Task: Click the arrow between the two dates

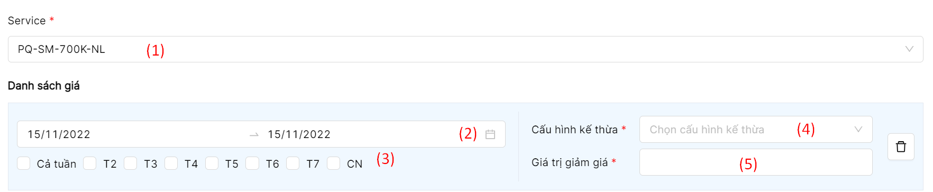Action: [254, 135]
